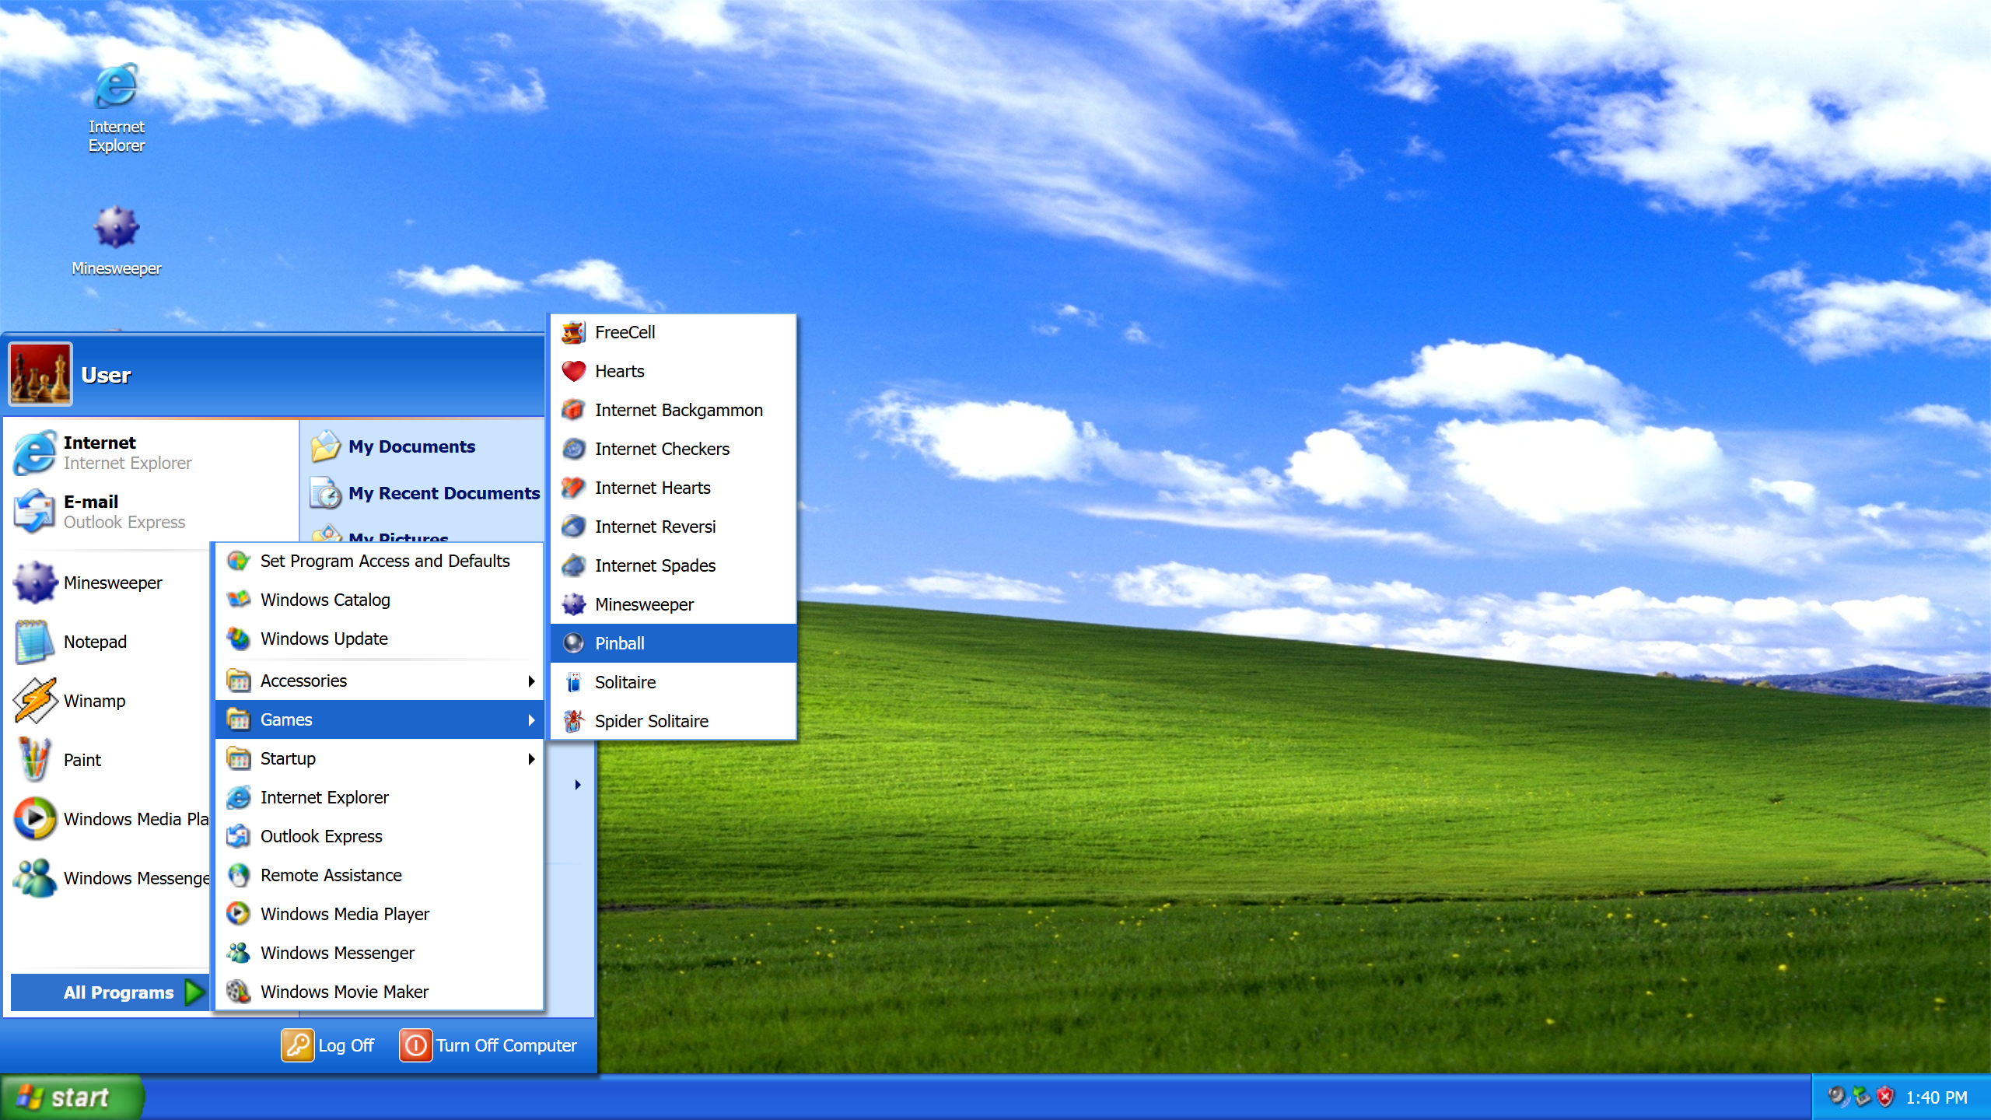Open Minesweeper from recent programs list

(x=109, y=583)
